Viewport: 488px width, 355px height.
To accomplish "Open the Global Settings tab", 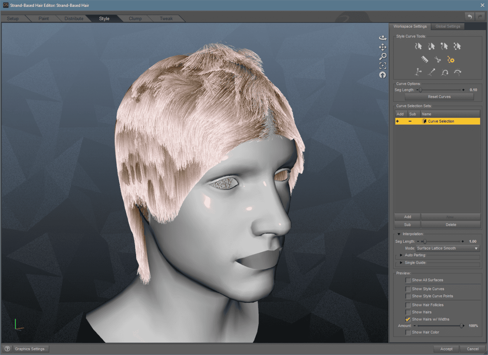I will click(448, 26).
